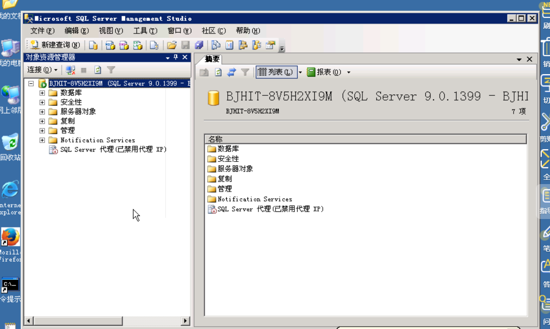Select SQL Server 代理 in summary list
The image size is (550, 329).
(266, 209)
